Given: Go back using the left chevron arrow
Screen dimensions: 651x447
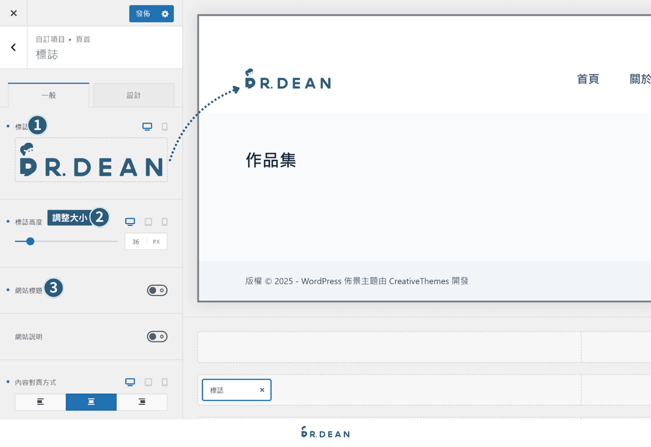Looking at the screenshot, I should tap(13, 47).
